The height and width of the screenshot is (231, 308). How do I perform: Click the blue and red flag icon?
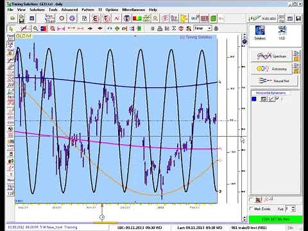point(44,28)
